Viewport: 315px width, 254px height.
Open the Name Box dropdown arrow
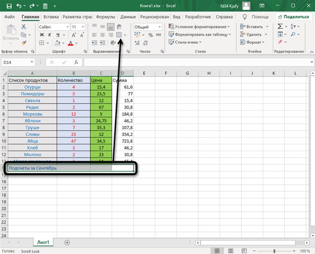point(32,62)
